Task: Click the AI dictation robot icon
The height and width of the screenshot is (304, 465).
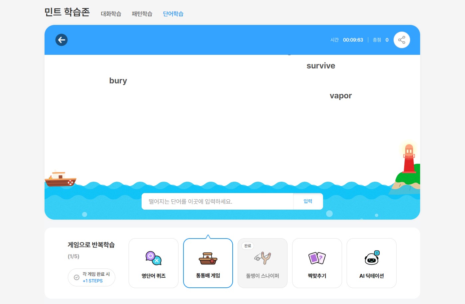Action: (x=372, y=258)
